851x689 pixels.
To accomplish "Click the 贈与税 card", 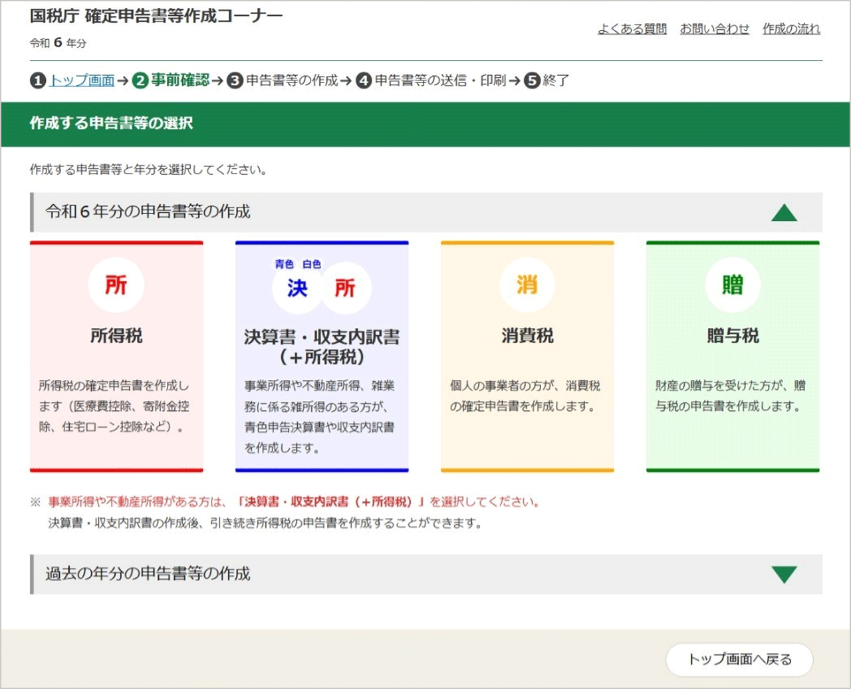I will 732,356.
